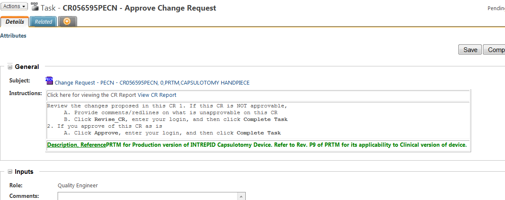Click the PECN change request icon
The height and width of the screenshot is (200, 505).
click(x=49, y=80)
